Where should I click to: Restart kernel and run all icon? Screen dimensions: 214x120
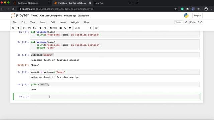tap(70, 28)
